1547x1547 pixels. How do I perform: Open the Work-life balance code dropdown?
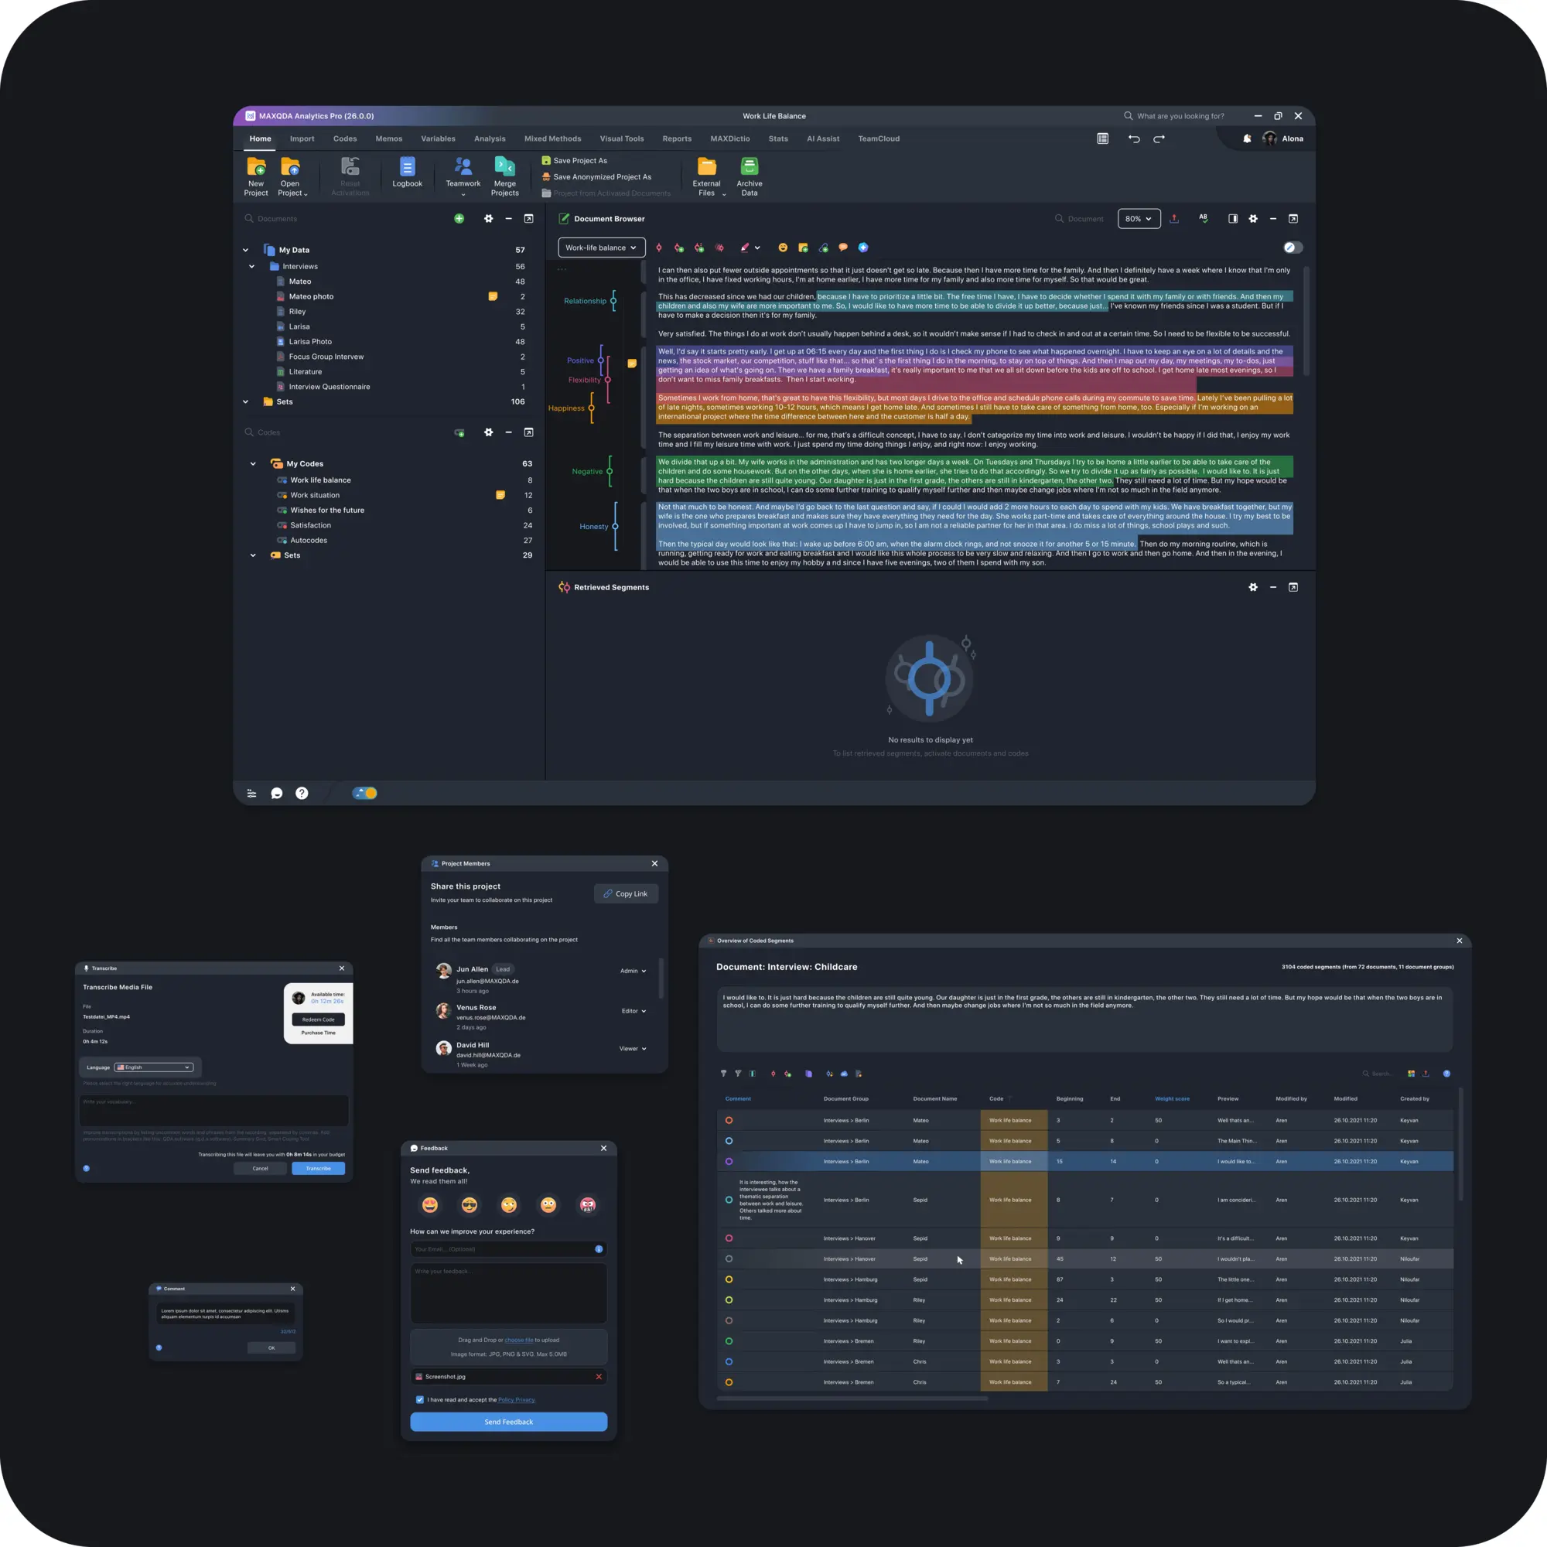(x=600, y=248)
